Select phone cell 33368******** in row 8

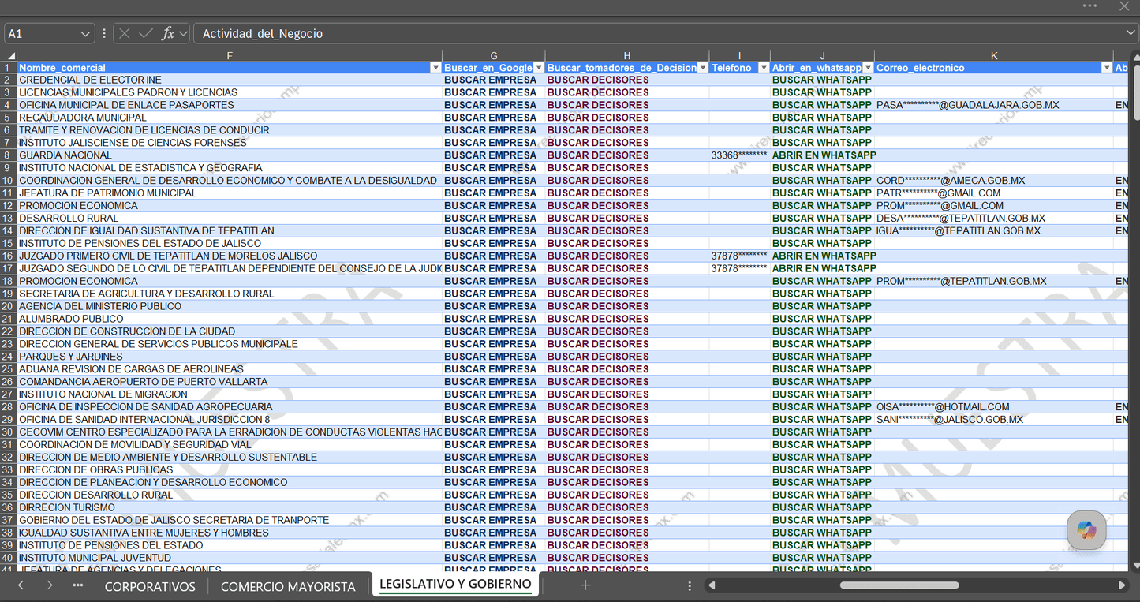pyautogui.click(x=740, y=155)
